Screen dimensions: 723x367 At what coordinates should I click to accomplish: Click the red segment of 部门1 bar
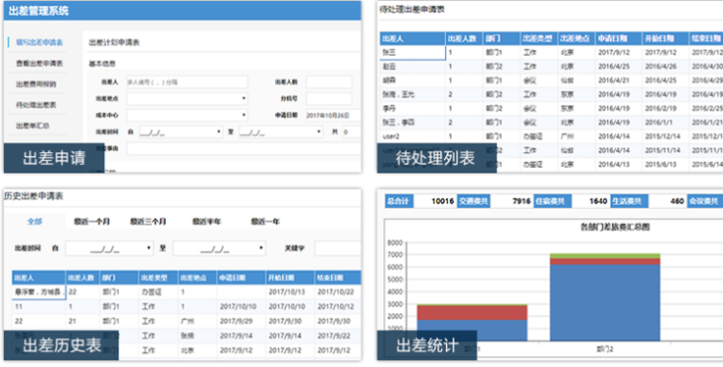[x=472, y=313]
